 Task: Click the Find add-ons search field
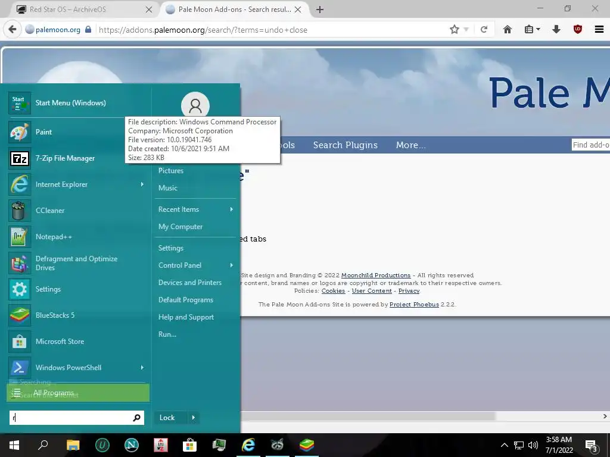[x=590, y=145]
